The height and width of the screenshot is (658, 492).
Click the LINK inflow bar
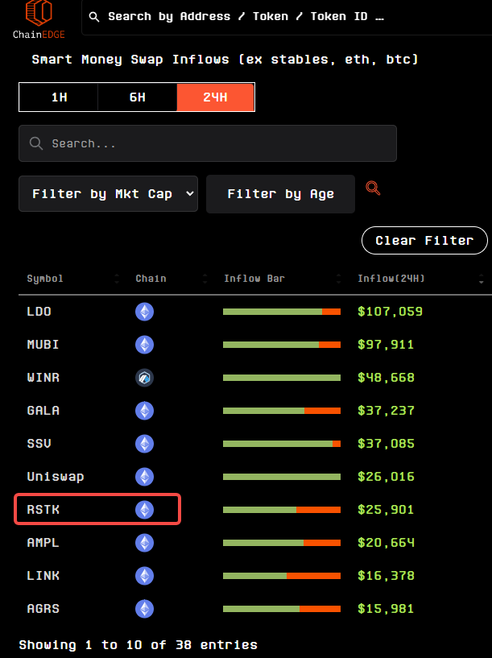pos(282,576)
